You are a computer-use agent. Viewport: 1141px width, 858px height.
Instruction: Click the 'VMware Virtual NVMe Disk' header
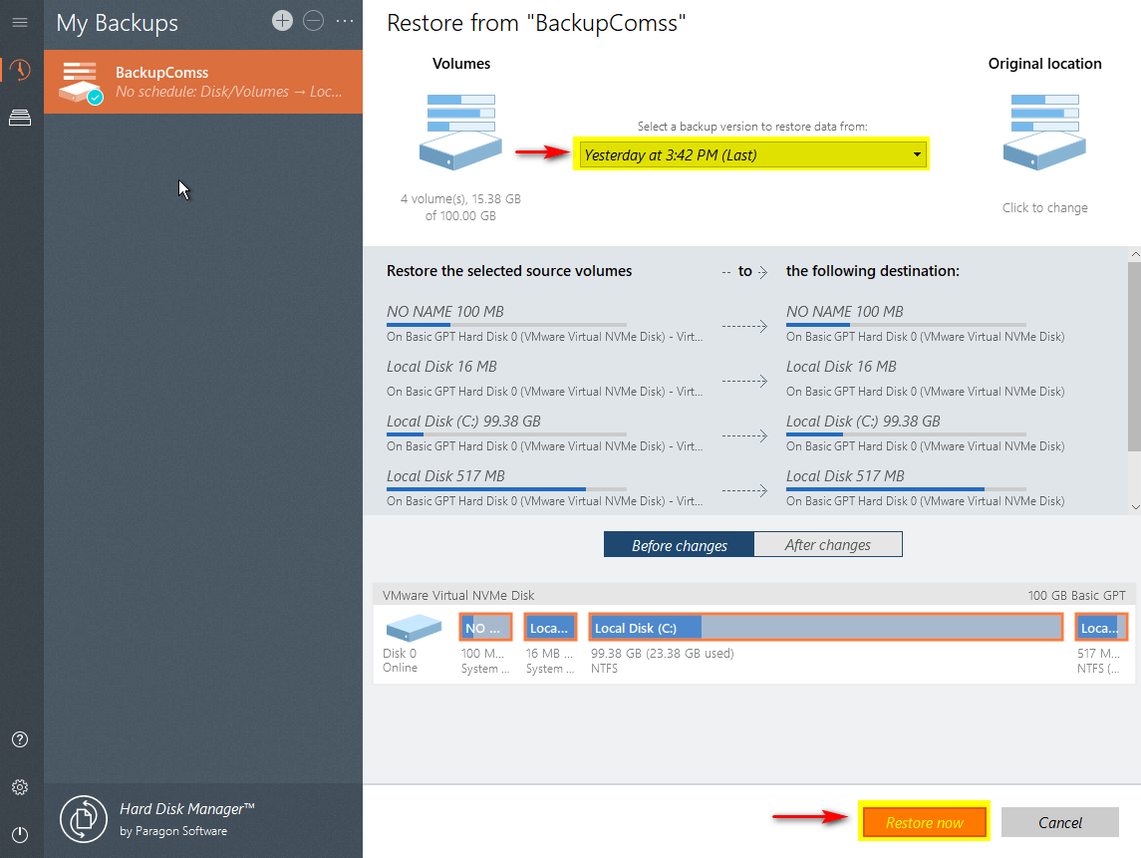click(x=458, y=595)
